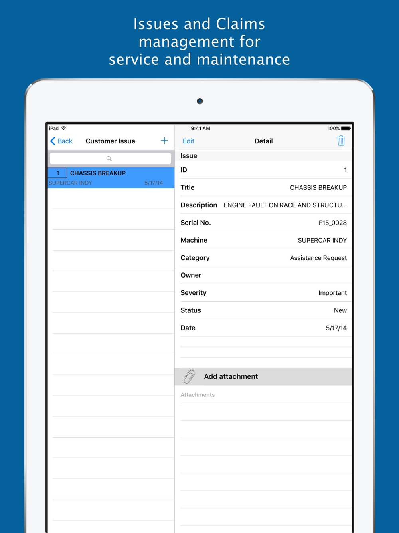Image resolution: width=399 pixels, height=533 pixels.
Task: Click the issue number 1 badge in list
Action: [57, 173]
